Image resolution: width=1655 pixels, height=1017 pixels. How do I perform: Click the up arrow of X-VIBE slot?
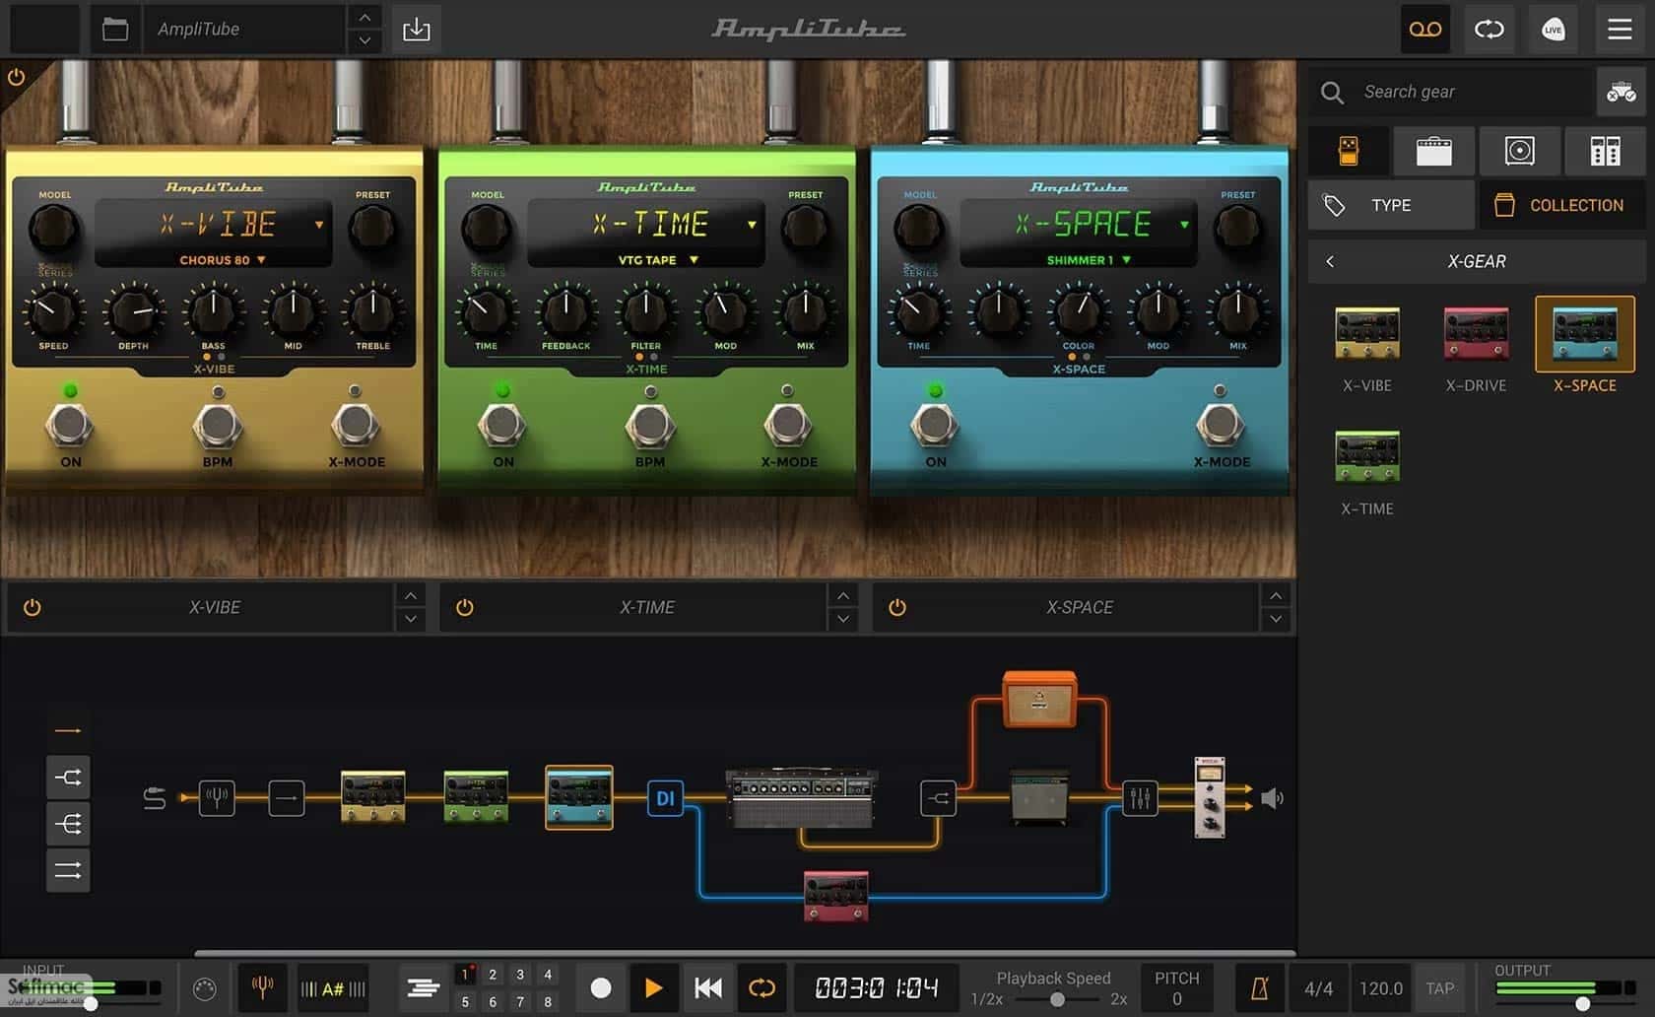tap(411, 595)
